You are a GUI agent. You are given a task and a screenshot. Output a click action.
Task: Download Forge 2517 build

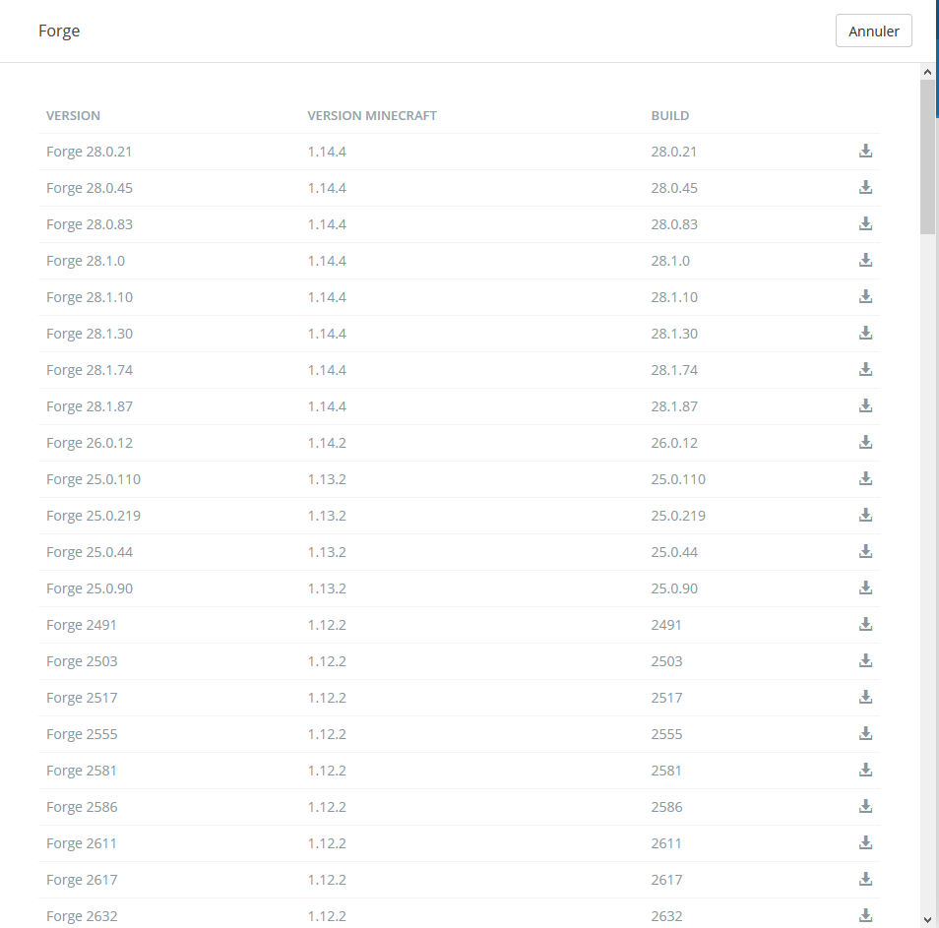[865, 698]
